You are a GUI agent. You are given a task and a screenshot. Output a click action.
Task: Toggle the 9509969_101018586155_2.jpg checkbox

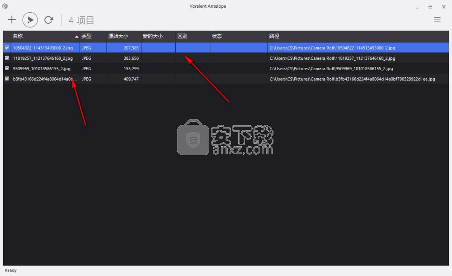[7, 68]
